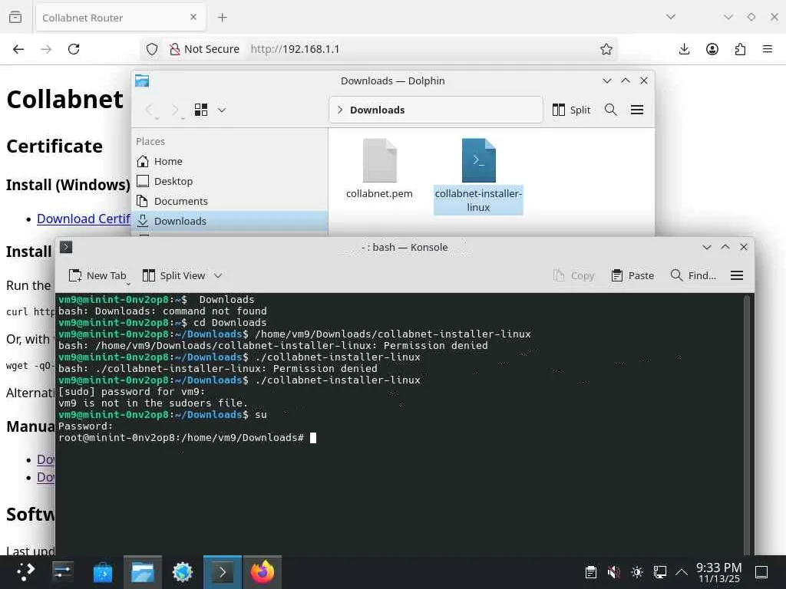The image size is (786, 589).
Task: Expand the Firefox list all tabs arrow
Action: 671,17
